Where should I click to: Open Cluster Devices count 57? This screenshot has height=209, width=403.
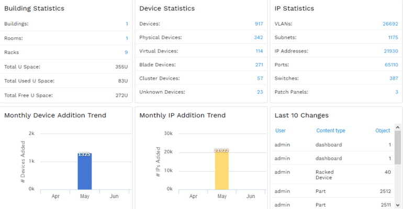[260, 79]
